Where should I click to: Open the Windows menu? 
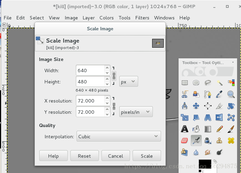(164, 18)
